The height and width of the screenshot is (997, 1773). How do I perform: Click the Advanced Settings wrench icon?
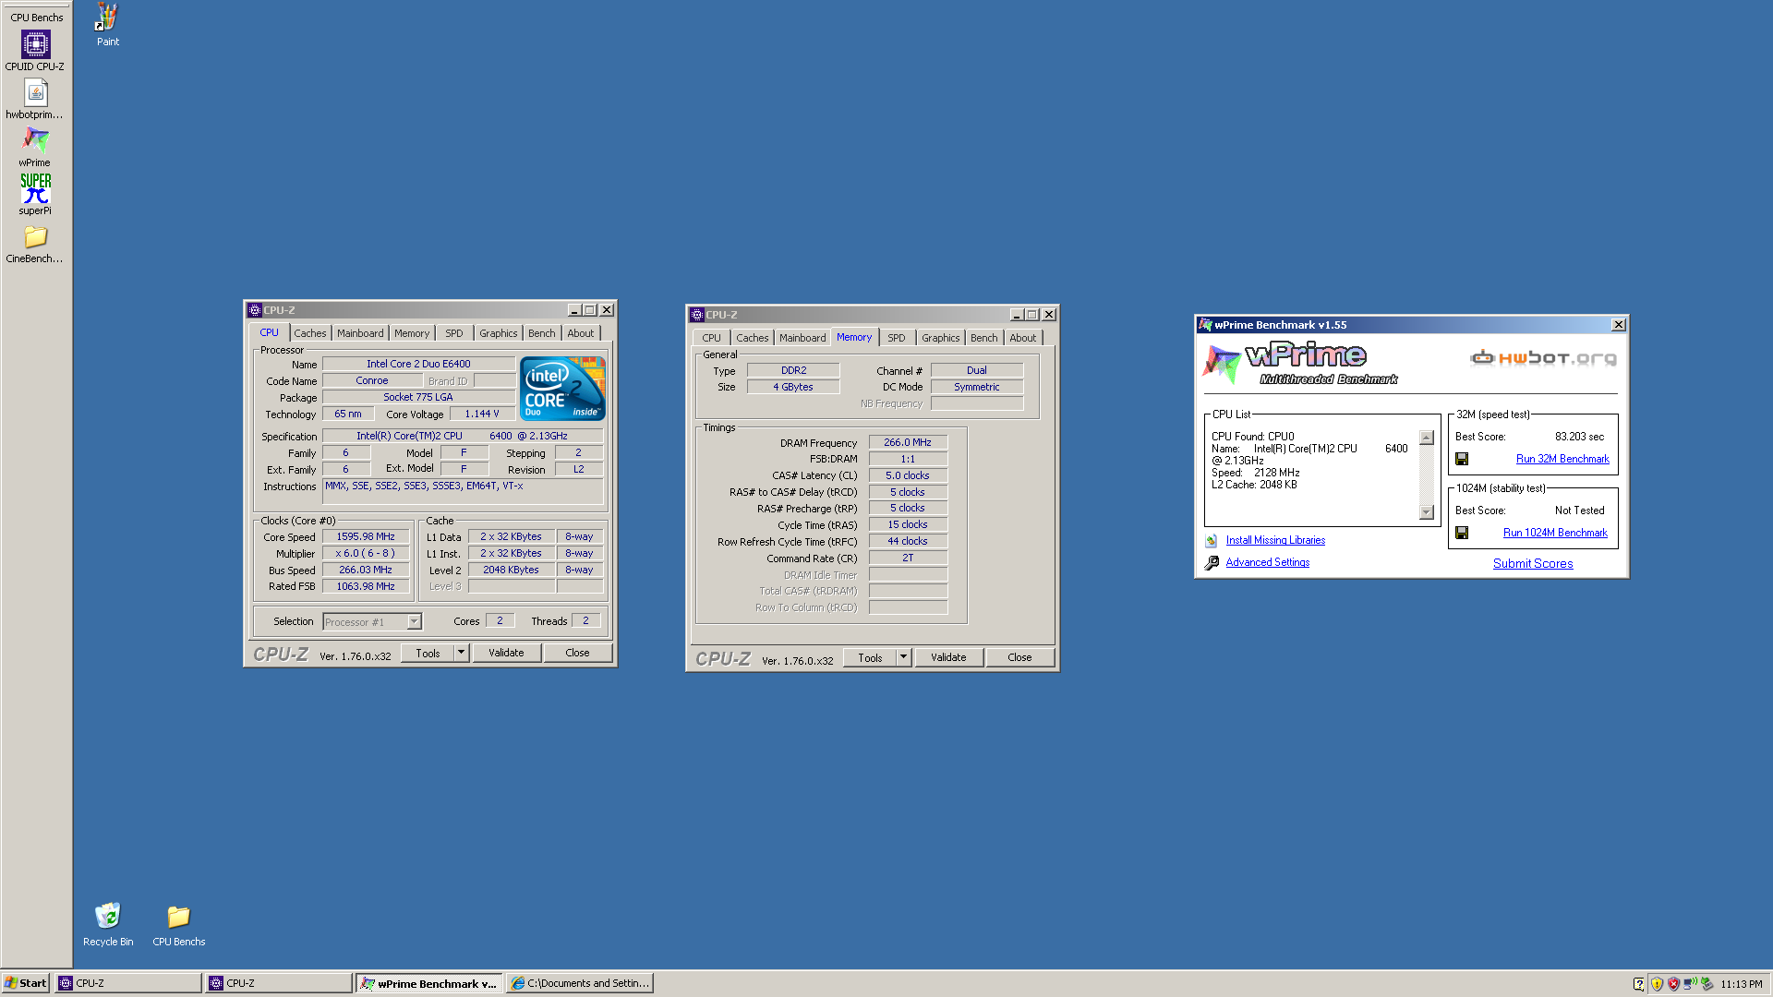[1212, 563]
